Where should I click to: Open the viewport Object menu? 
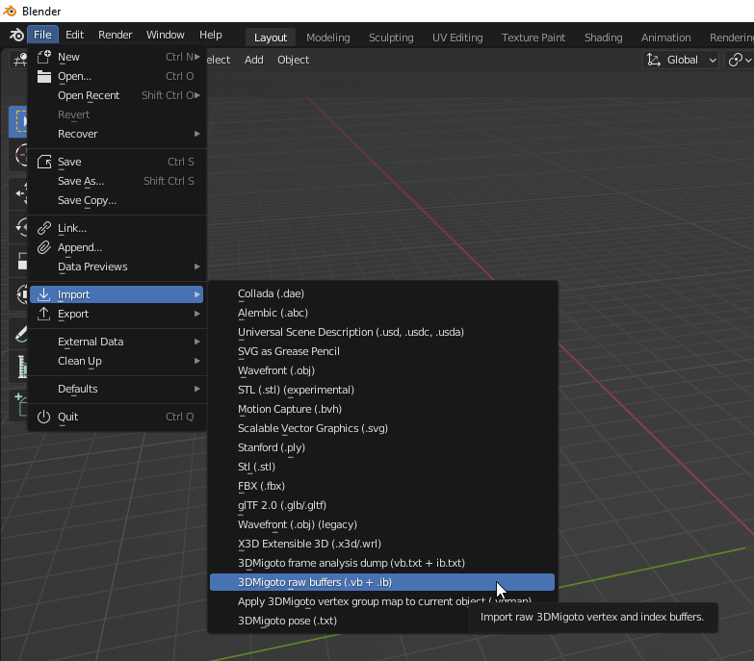click(x=293, y=60)
